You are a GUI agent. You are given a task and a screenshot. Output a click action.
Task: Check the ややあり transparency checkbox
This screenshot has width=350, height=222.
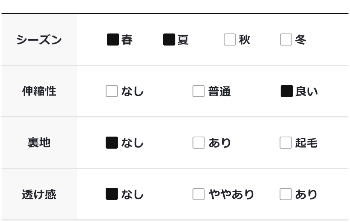coord(198,194)
